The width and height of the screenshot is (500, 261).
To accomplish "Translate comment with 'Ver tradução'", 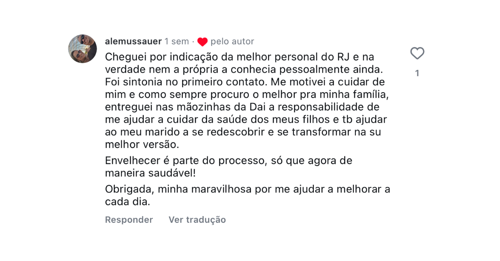I will click(197, 219).
